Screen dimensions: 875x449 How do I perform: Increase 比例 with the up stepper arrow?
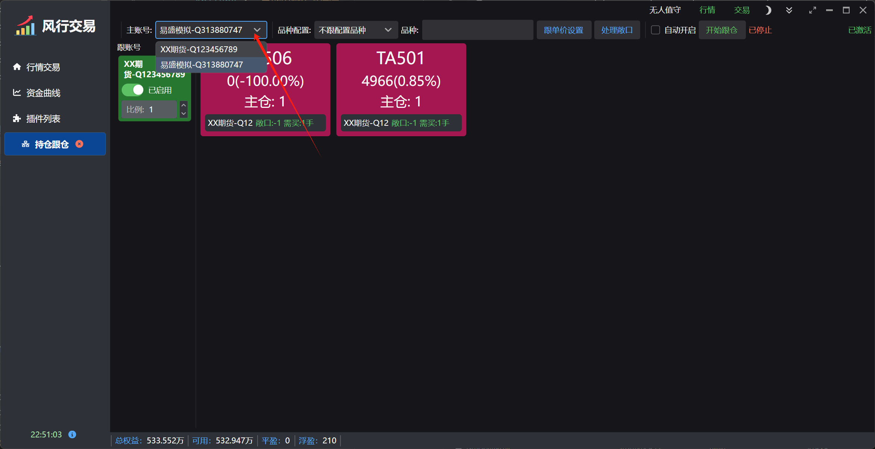coord(184,105)
